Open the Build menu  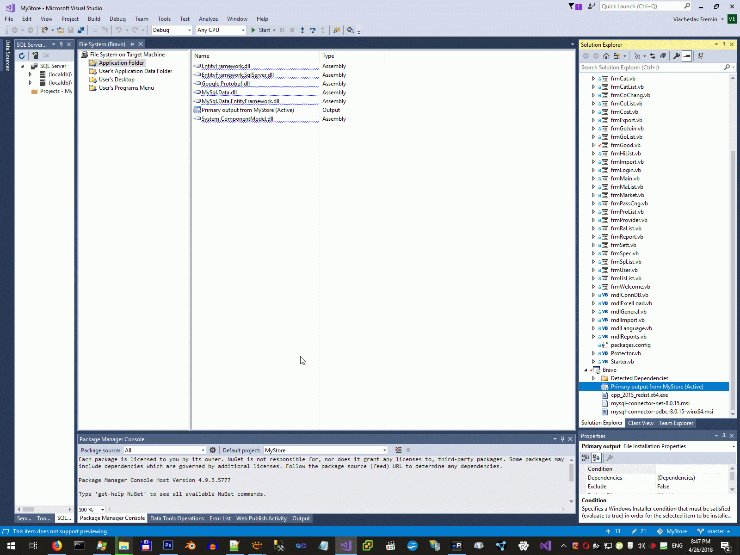pyautogui.click(x=94, y=19)
